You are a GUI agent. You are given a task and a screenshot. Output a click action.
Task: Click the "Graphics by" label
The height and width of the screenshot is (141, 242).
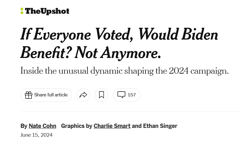(x=77, y=126)
